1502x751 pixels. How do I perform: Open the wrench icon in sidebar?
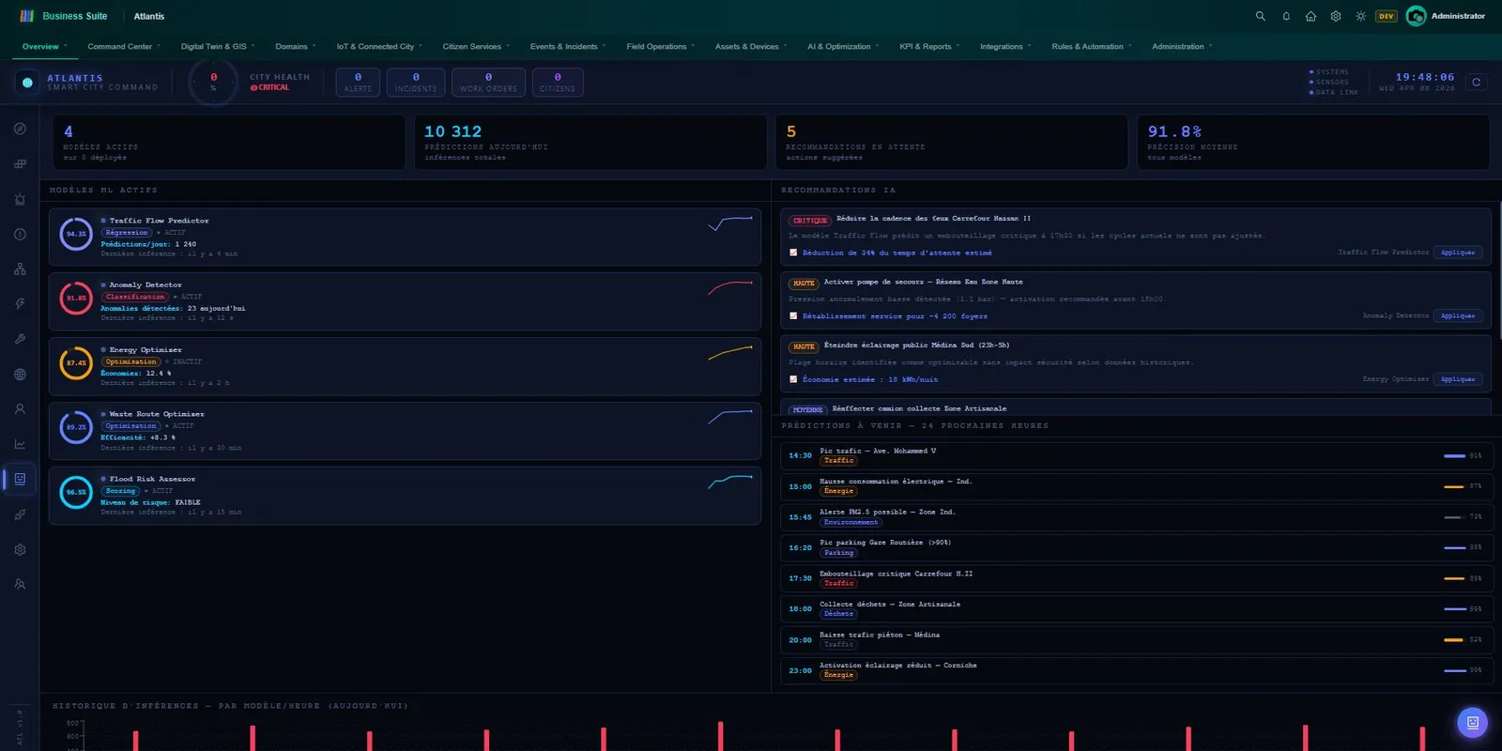coord(20,339)
